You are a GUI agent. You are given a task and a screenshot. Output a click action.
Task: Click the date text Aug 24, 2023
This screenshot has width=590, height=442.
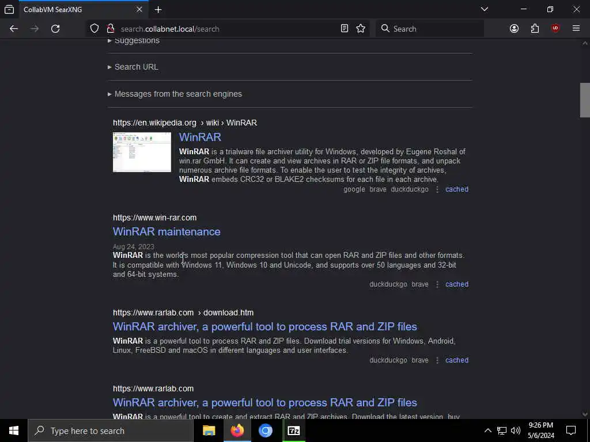(x=134, y=247)
